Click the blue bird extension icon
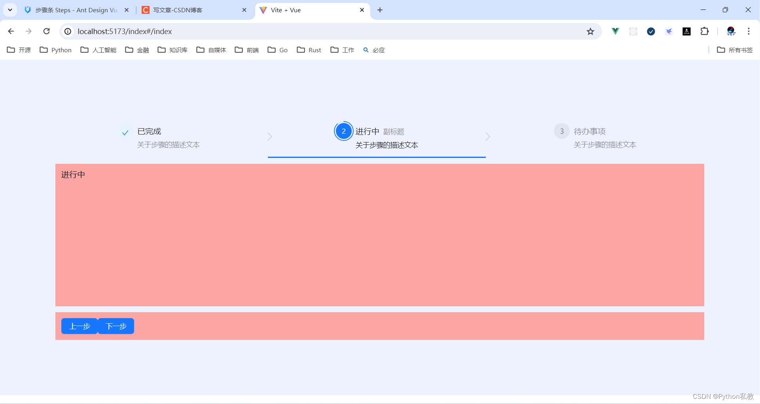The width and height of the screenshot is (760, 404). click(669, 31)
